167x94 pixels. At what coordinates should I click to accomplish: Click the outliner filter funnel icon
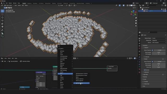point(162,5)
